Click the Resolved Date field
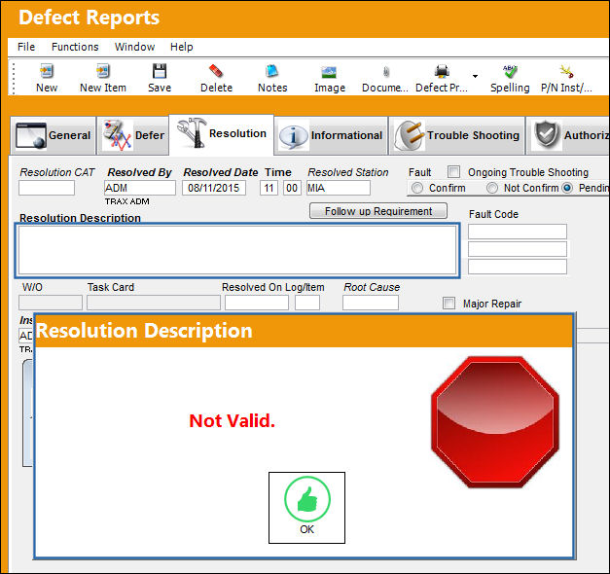This screenshot has height=574, width=610. click(214, 188)
